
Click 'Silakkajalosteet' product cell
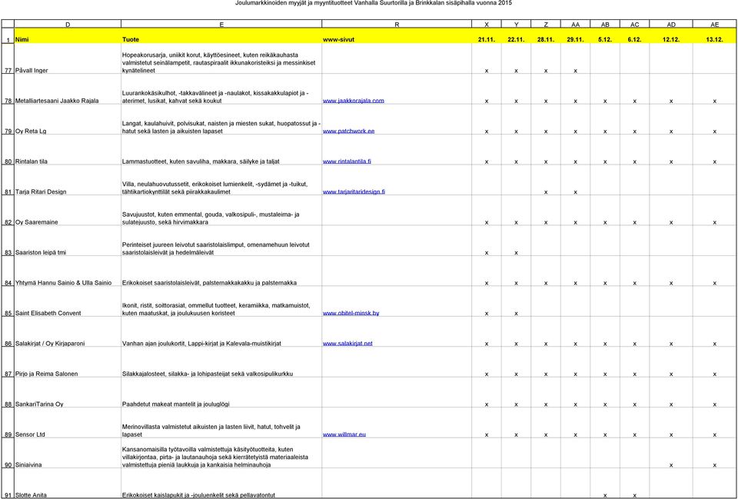pyautogui.click(x=221, y=362)
